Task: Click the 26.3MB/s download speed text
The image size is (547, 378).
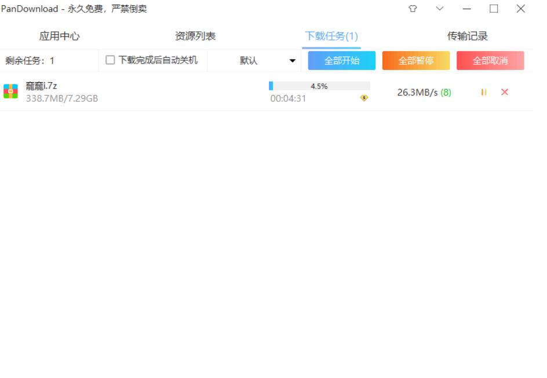Action: pyautogui.click(x=417, y=93)
